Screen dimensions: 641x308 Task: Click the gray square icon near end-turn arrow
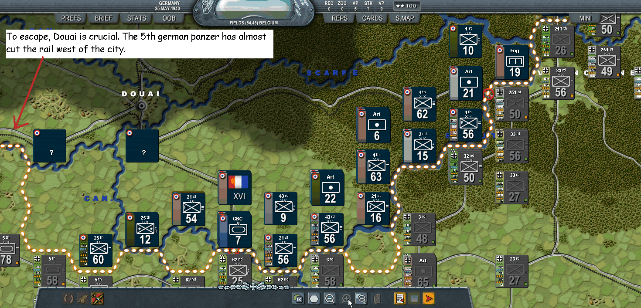(414, 299)
